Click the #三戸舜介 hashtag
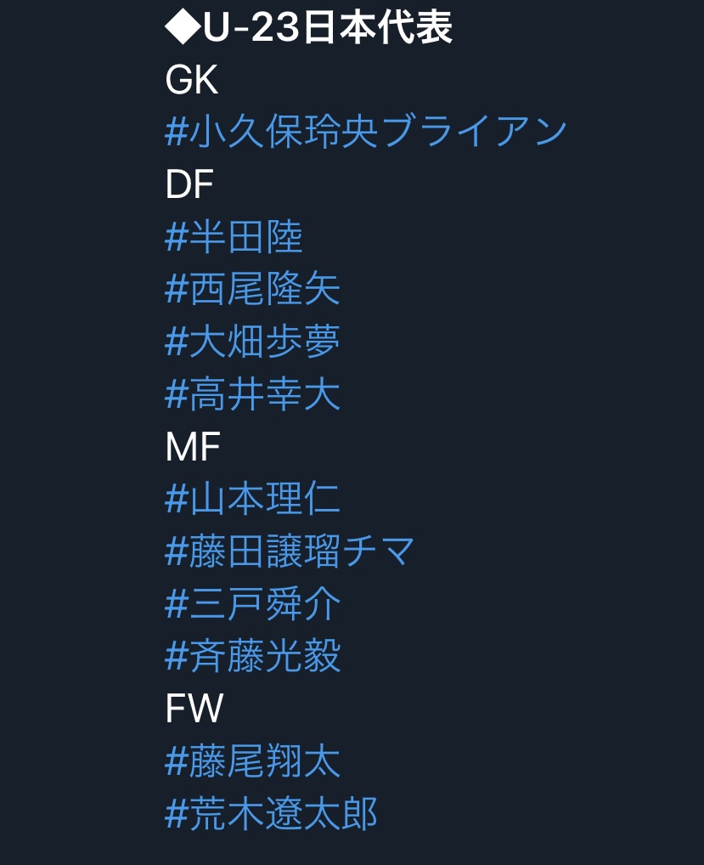The image size is (704, 865). (x=252, y=603)
